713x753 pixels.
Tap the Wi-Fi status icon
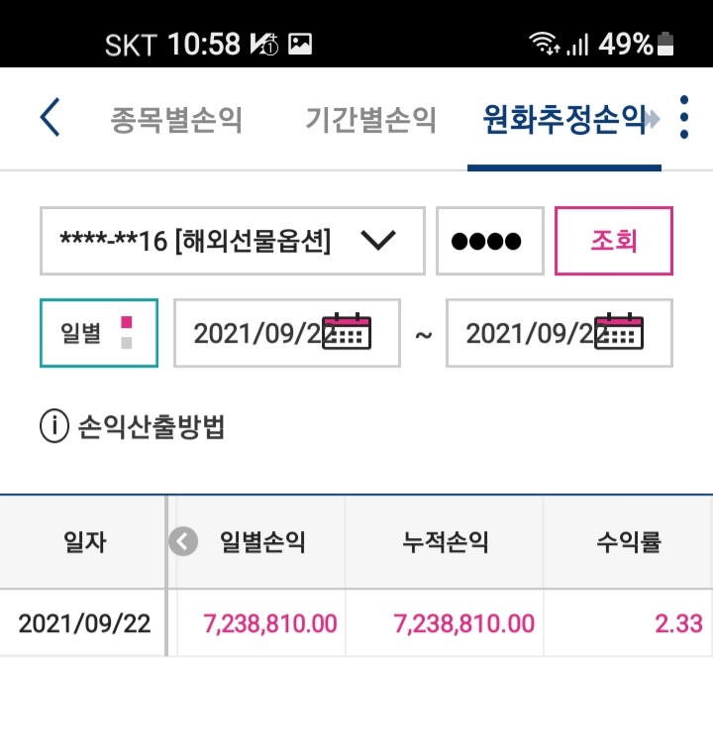pos(544,44)
